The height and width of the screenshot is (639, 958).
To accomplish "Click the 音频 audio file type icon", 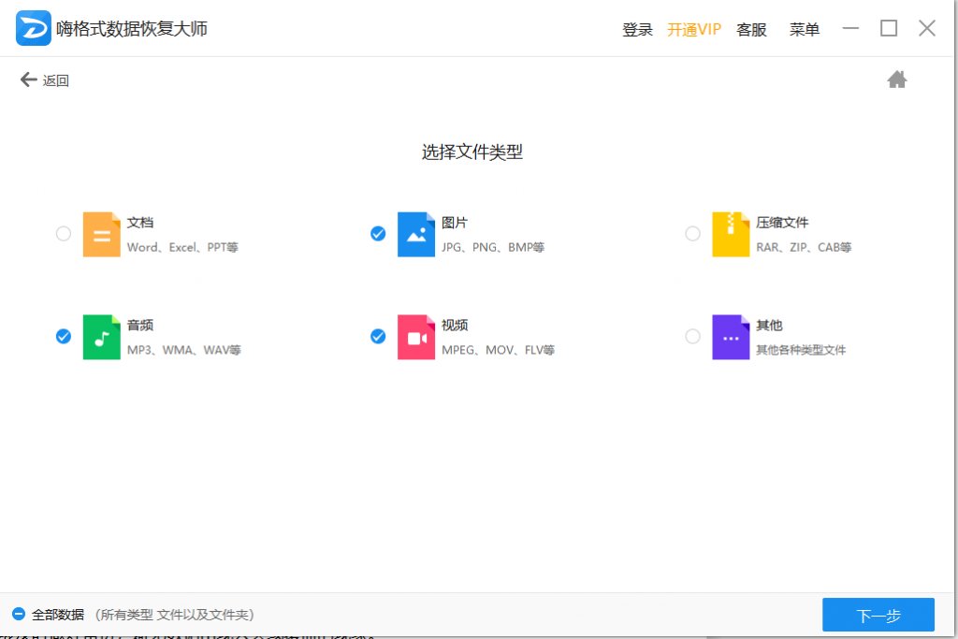I will [x=102, y=337].
